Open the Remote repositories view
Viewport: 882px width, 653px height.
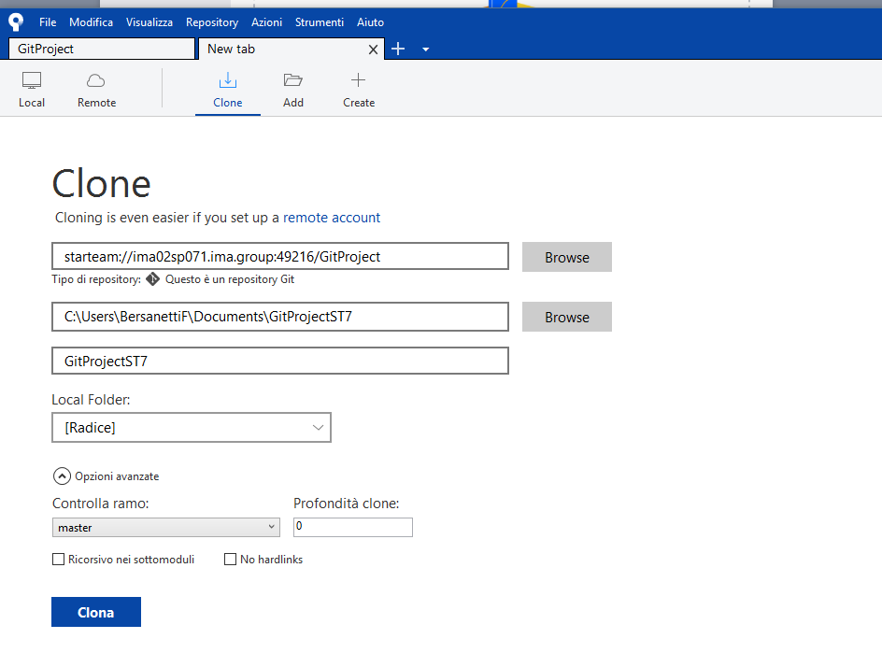(x=97, y=90)
